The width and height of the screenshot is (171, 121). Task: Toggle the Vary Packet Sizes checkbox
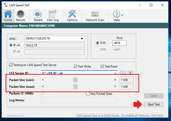pyautogui.click(x=88, y=94)
